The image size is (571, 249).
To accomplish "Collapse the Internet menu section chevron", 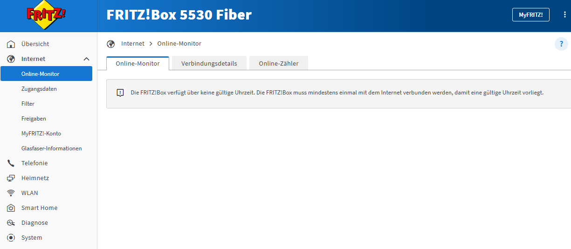I will tap(86, 59).
